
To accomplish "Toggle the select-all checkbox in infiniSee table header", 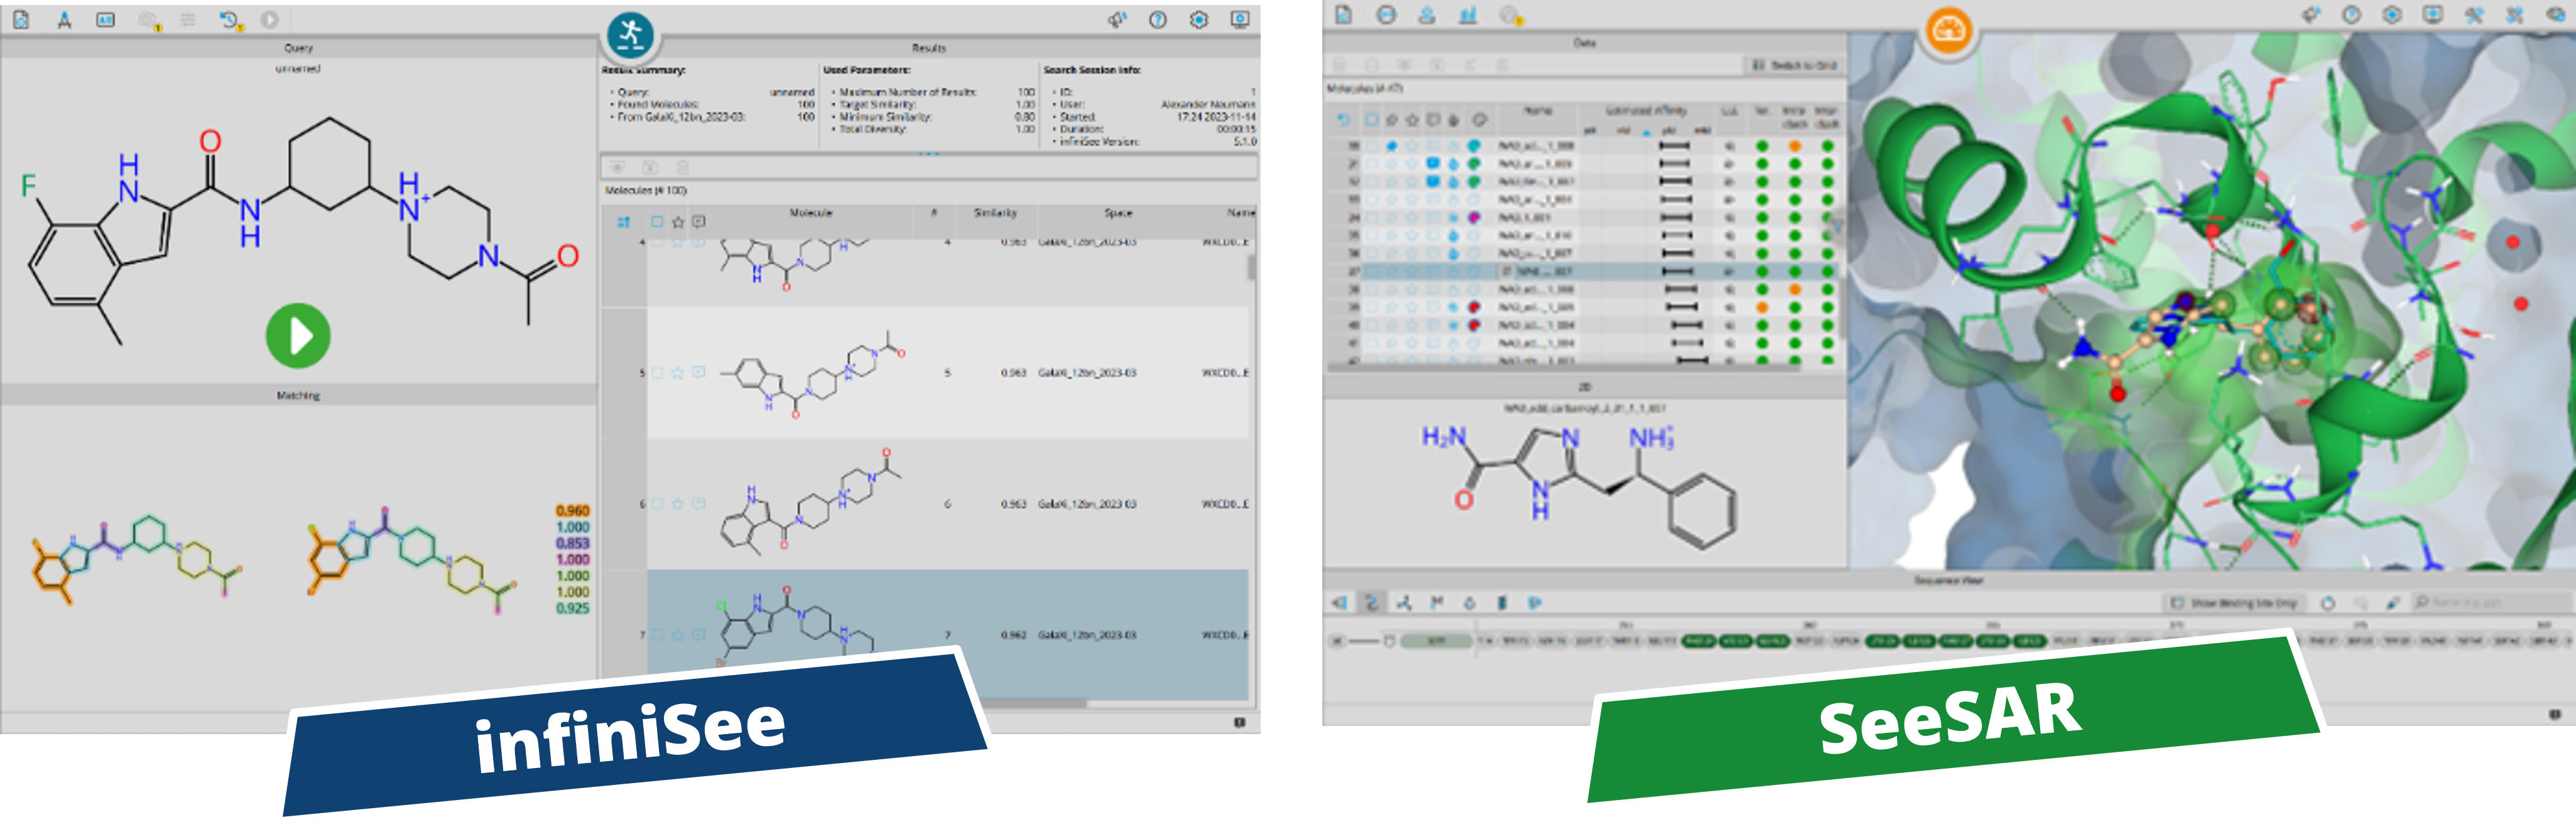I will click(x=657, y=221).
